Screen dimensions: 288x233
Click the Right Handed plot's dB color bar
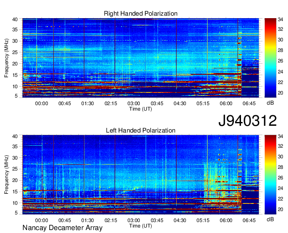point(270,58)
